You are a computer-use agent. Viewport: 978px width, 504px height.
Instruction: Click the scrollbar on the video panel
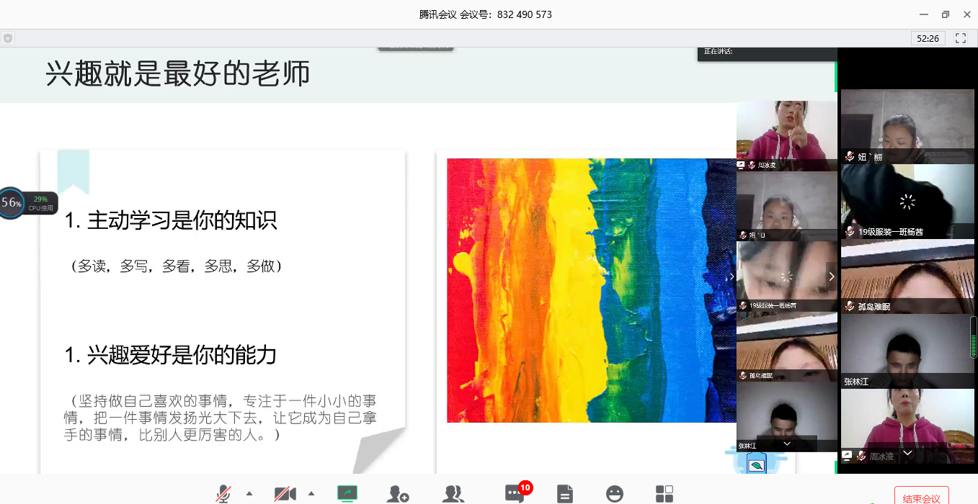pyautogui.click(x=974, y=337)
